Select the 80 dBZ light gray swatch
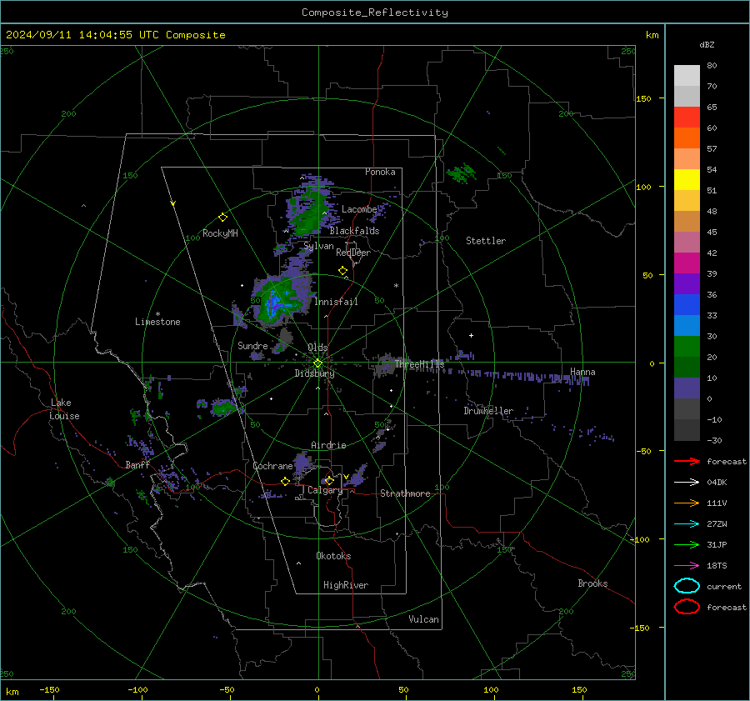 click(x=687, y=76)
